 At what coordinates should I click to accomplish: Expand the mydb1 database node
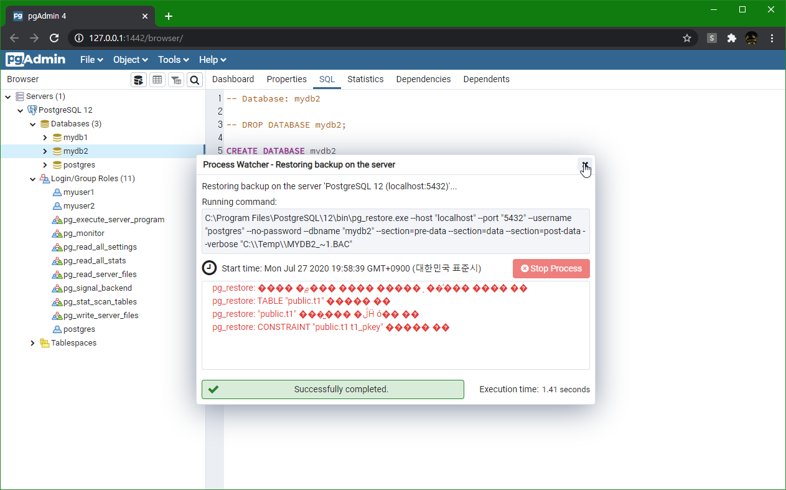[45, 138]
